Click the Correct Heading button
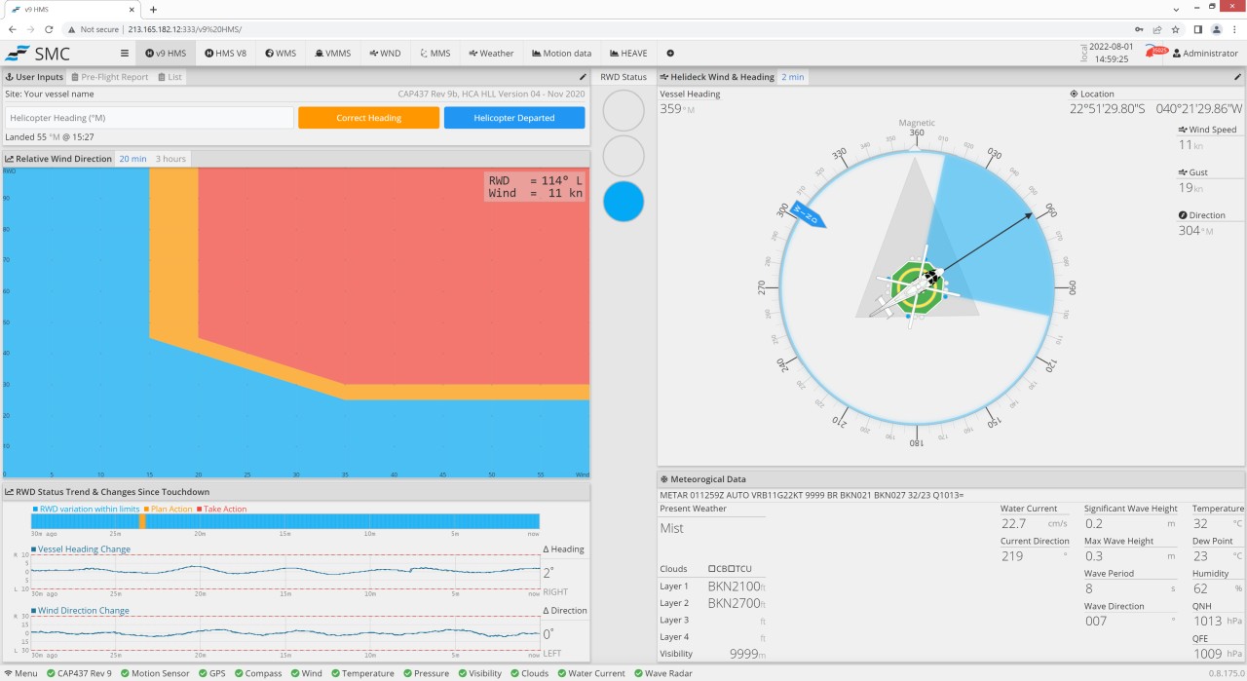Image resolution: width=1247 pixels, height=681 pixels. click(x=368, y=118)
